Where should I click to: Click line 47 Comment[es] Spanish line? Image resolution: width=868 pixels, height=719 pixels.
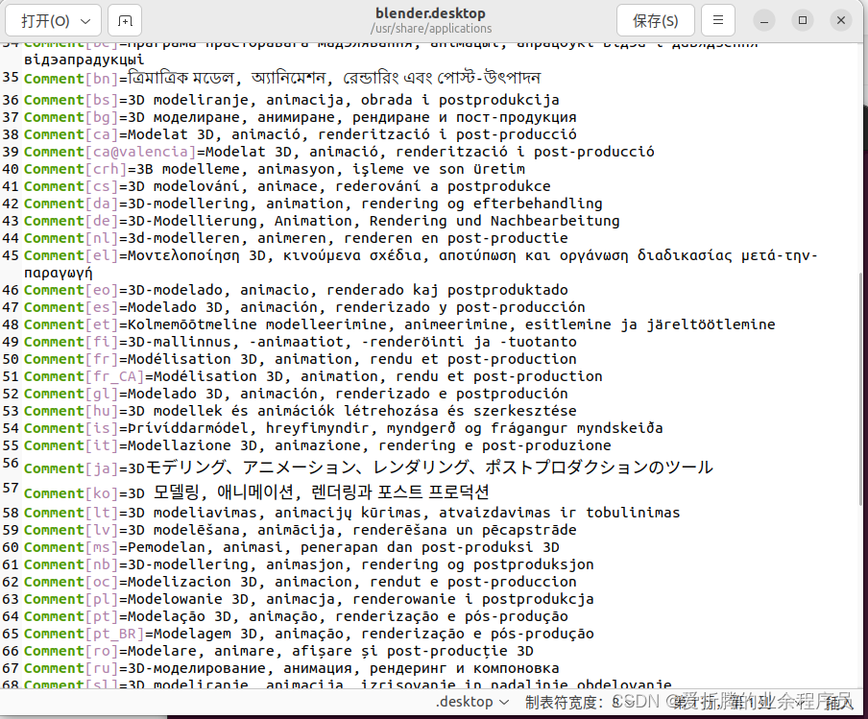tap(304, 307)
